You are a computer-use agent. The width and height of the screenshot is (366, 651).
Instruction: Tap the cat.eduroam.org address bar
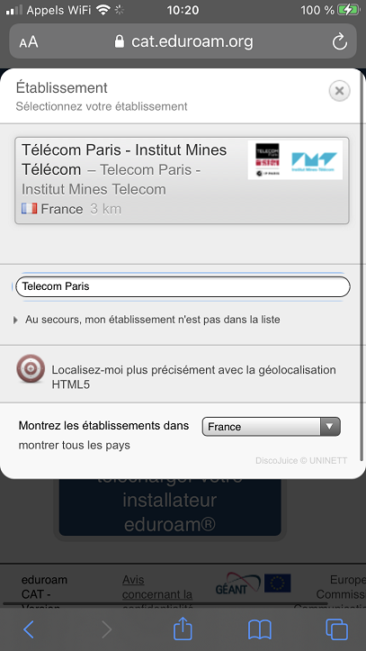[183, 41]
